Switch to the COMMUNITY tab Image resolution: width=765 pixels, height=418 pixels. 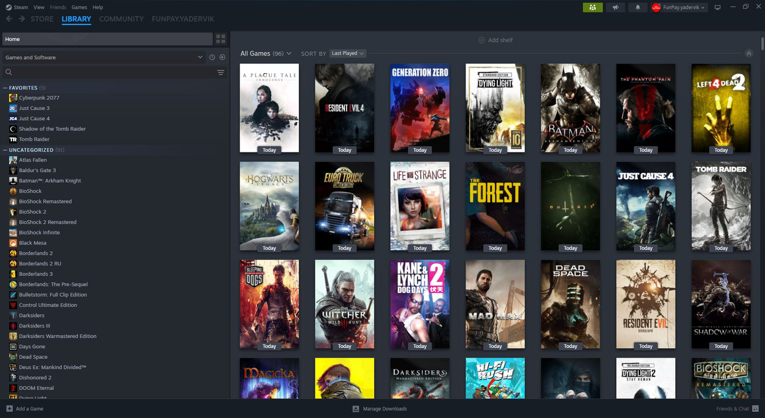(x=121, y=19)
